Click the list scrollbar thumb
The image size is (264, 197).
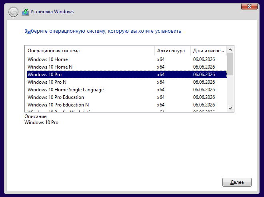point(230,64)
